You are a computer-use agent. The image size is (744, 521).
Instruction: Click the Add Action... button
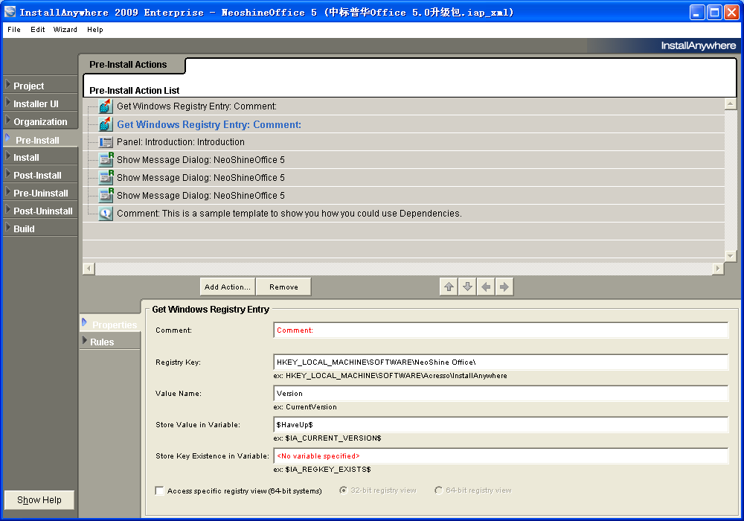(x=227, y=287)
